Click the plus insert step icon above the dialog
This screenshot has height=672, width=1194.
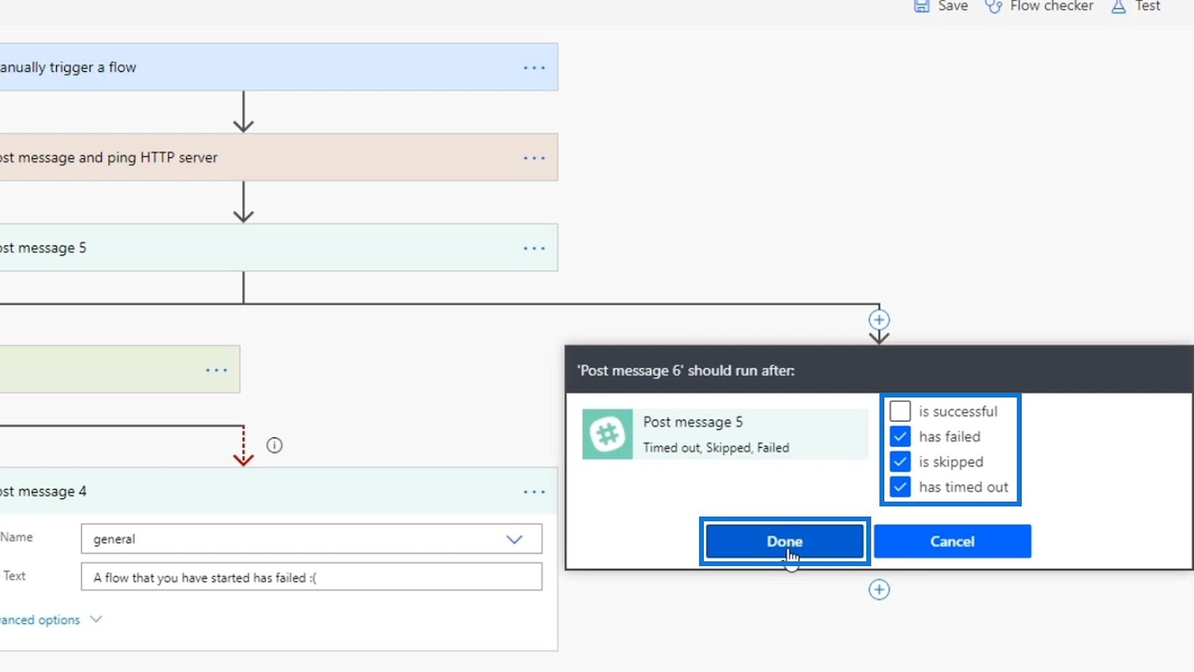(879, 320)
